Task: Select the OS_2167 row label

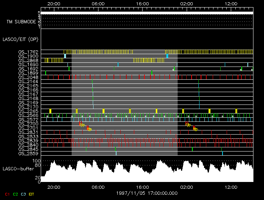Action: coord(28,94)
